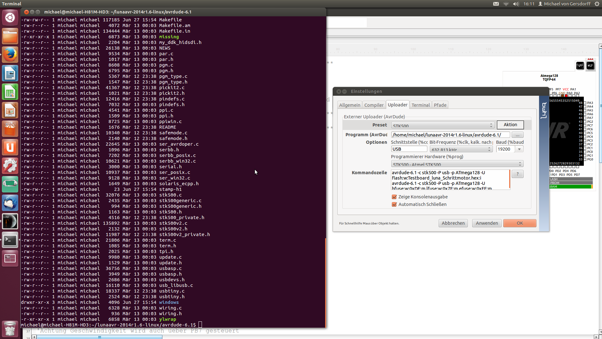
Task: Apply settings with Anwenden
Action: 487,223
